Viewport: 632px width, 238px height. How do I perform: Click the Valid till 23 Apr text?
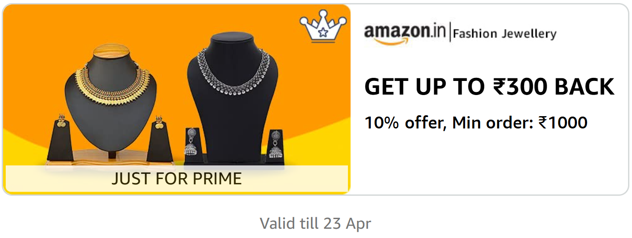(315, 223)
